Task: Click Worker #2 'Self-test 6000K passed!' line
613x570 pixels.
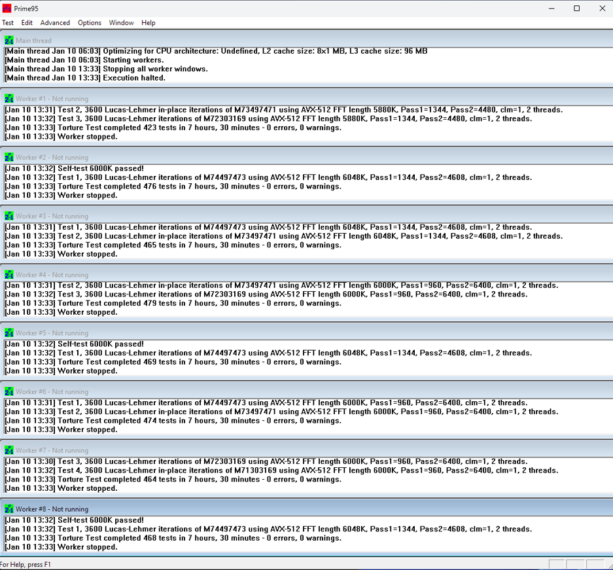Action: (x=74, y=168)
